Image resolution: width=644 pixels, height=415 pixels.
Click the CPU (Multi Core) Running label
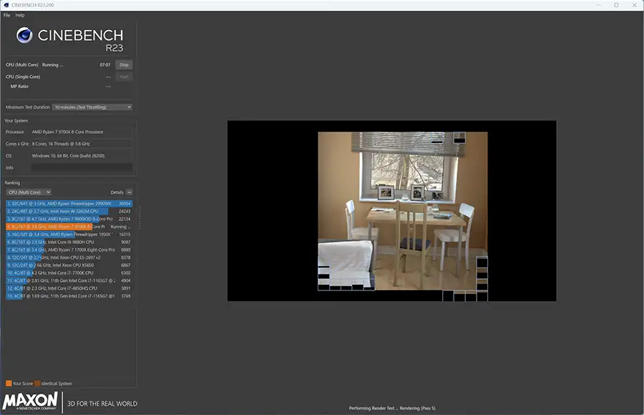34,65
